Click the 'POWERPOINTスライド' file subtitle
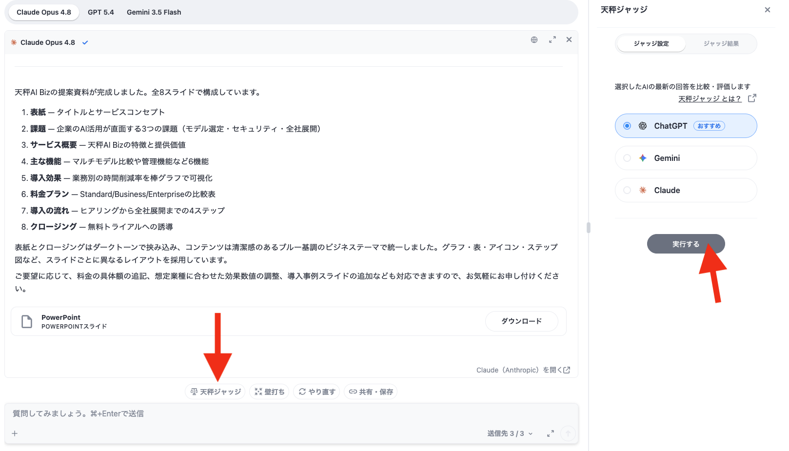The image size is (789, 451). click(74, 327)
